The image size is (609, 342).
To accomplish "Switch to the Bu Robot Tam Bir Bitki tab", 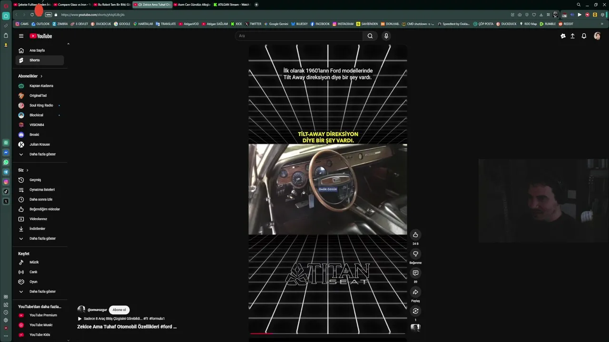I will (112, 4).
